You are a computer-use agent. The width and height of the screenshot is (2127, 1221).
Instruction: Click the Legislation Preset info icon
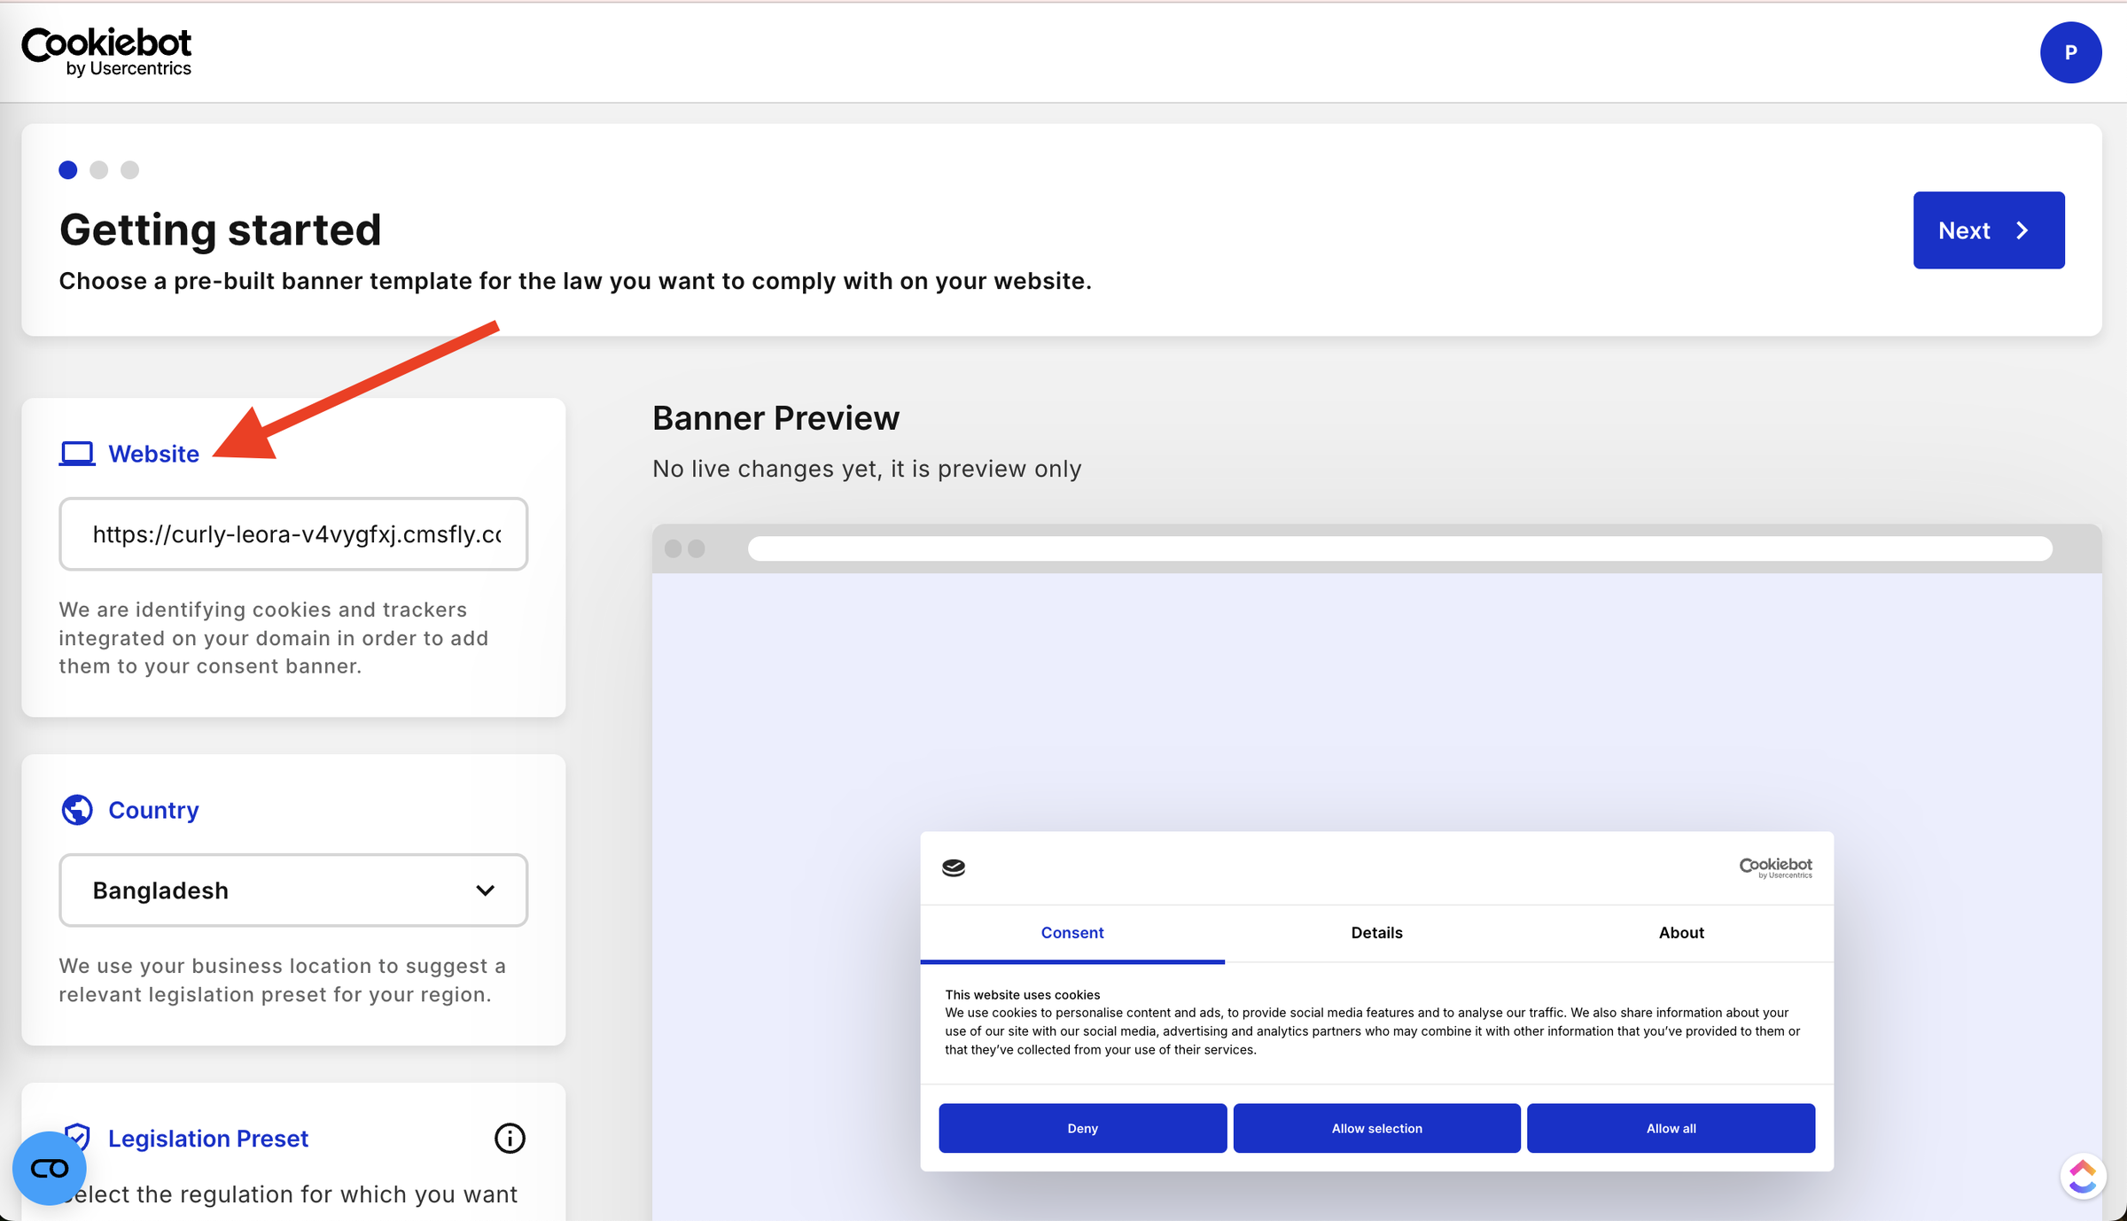(510, 1138)
